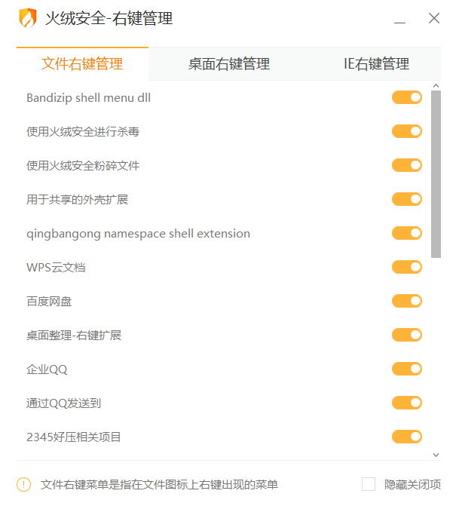Switch to the 桌面右键管理 tab

229,64
